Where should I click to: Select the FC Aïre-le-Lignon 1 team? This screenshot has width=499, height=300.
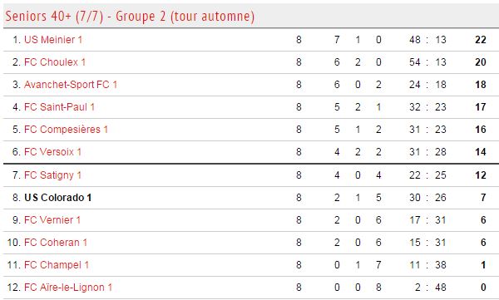pyautogui.click(x=68, y=288)
